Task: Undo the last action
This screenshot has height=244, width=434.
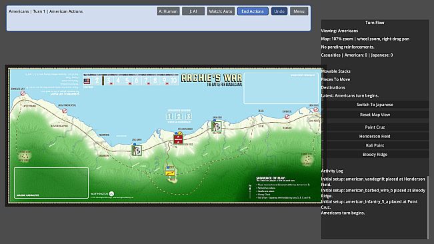Action: (279, 11)
